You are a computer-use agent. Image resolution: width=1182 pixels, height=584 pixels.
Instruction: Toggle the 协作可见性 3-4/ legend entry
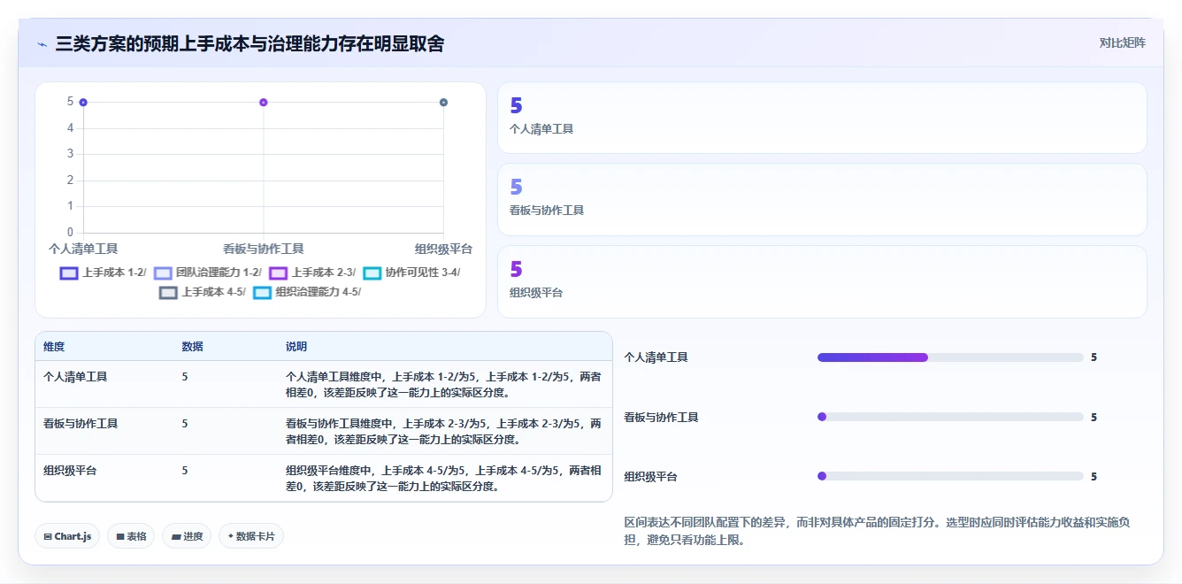[x=411, y=273]
